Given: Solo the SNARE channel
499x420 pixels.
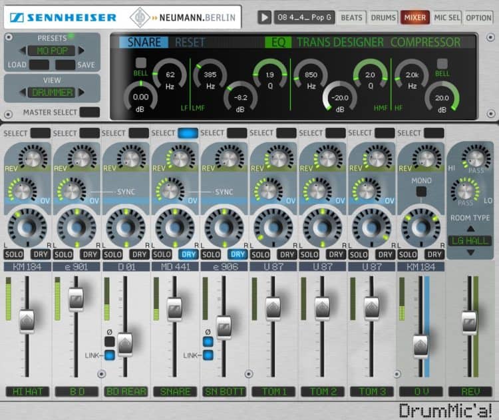Looking at the screenshot, I should [x=162, y=254].
